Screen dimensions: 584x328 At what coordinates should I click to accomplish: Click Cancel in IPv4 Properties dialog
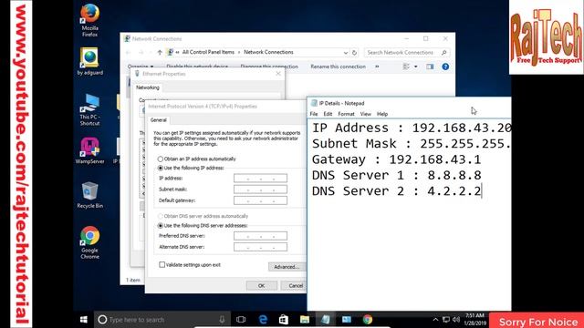294,285
